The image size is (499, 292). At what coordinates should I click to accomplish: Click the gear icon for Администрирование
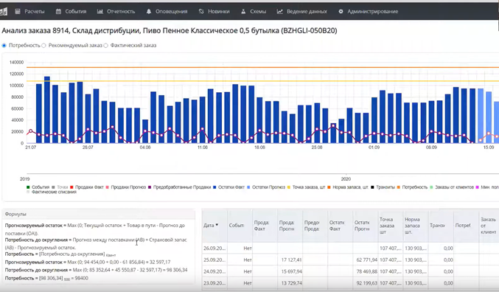point(341,12)
